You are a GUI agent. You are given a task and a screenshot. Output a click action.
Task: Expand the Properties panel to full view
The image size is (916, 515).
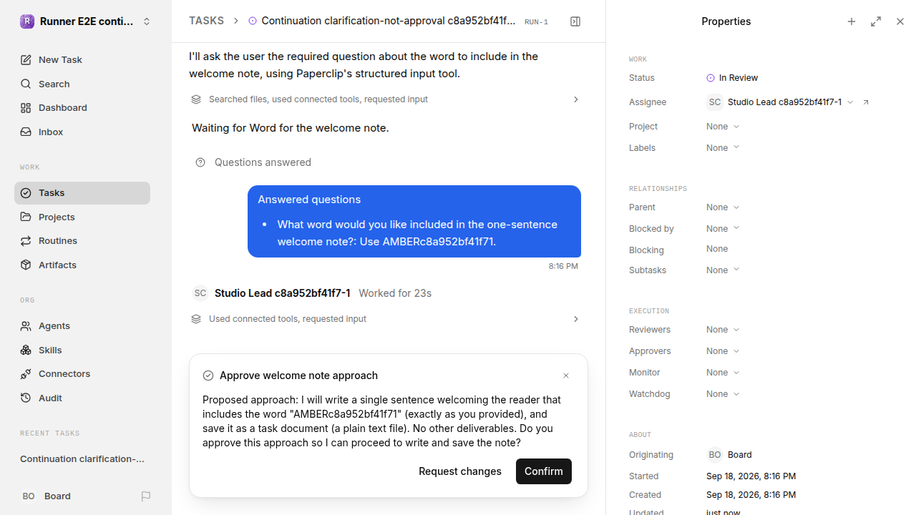tap(876, 21)
